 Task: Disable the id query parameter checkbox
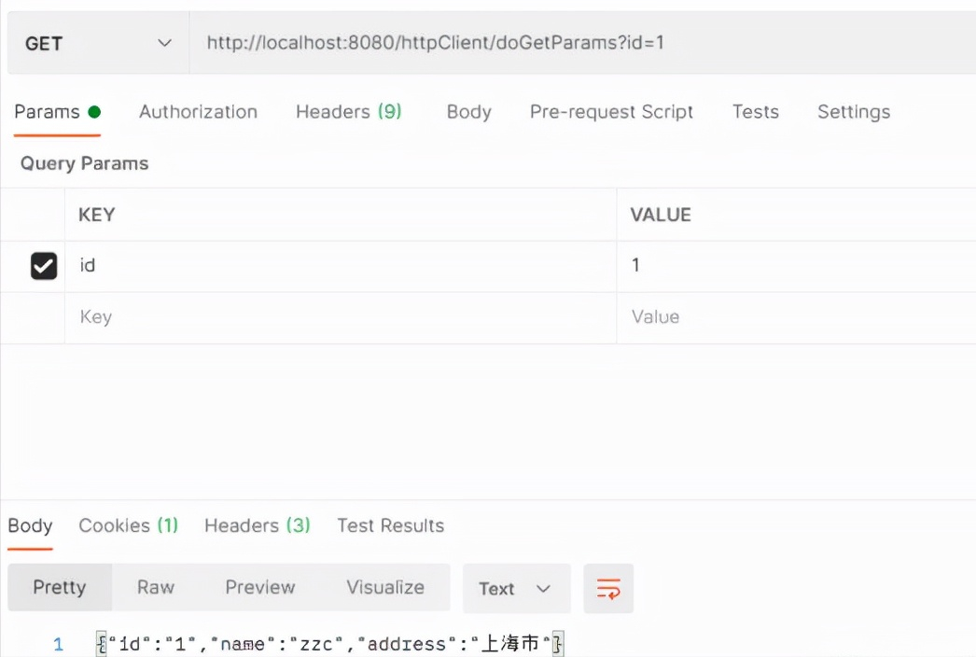pos(44,266)
